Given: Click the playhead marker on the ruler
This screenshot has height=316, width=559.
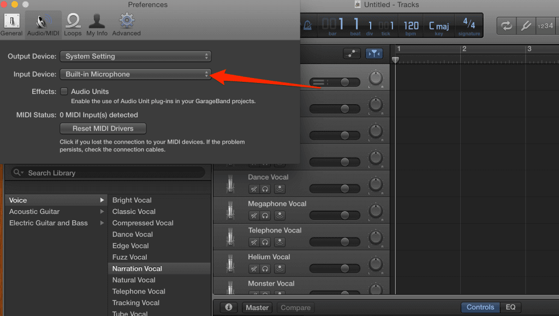Looking at the screenshot, I should tap(395, 60).
